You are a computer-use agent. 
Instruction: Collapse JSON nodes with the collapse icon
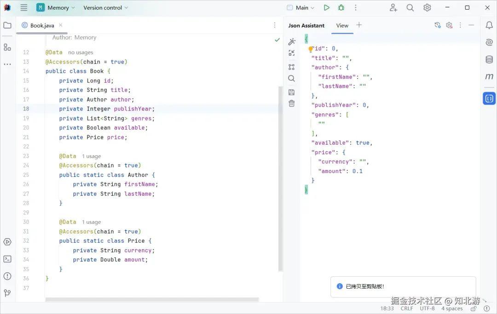[x=292, y=52]
